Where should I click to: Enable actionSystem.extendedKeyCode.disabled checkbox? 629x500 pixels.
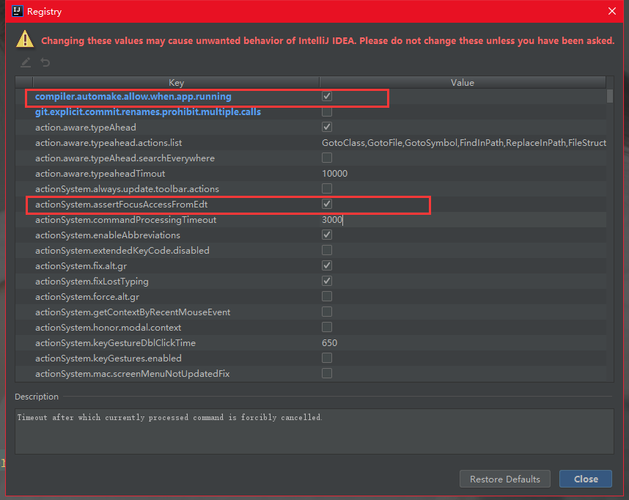tap(327, 250)
